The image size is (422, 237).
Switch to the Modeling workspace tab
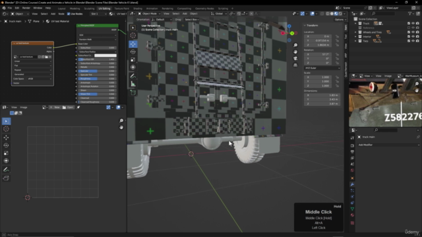pyautogui.click(x=75, y=9)
